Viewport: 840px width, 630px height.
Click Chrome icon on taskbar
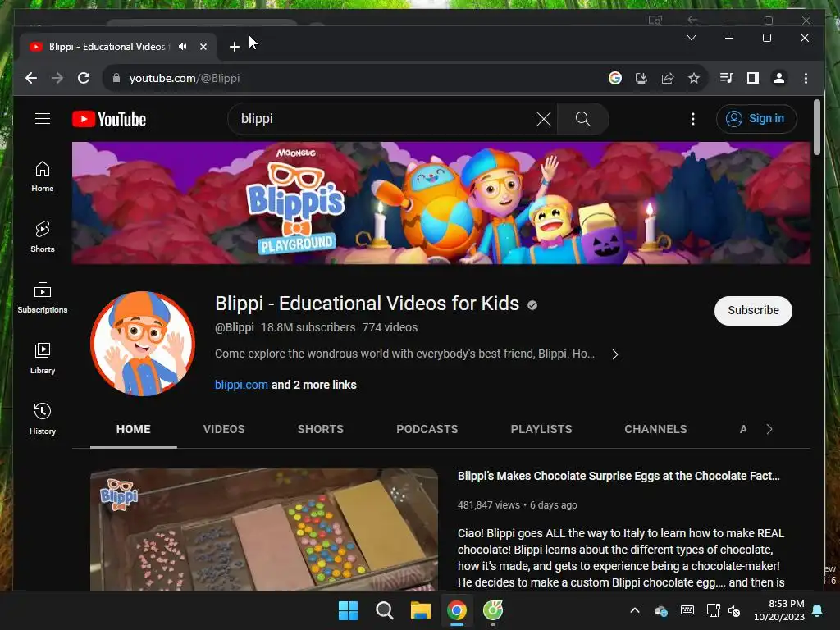tap(457, 610)
